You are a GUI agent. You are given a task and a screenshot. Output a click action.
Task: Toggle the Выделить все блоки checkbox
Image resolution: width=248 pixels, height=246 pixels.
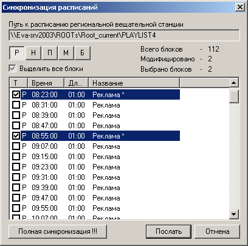13,69
